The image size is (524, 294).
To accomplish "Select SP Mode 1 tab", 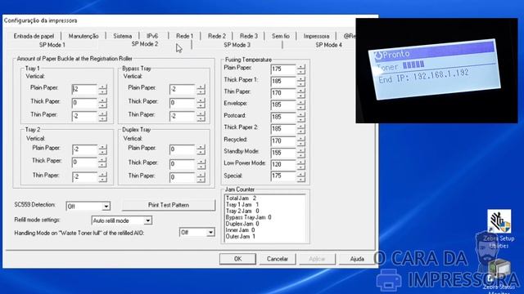I will pyautogui.click(x=52, y=45).
